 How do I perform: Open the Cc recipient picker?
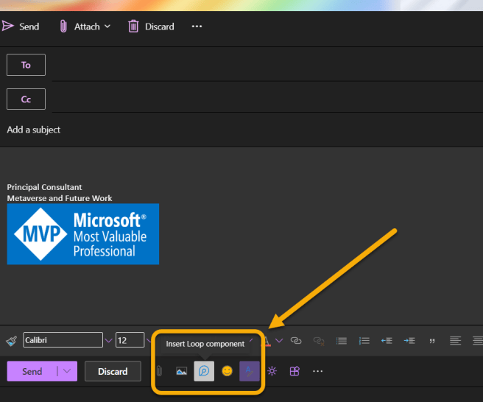pyautogui.click(x=27, y=99)
